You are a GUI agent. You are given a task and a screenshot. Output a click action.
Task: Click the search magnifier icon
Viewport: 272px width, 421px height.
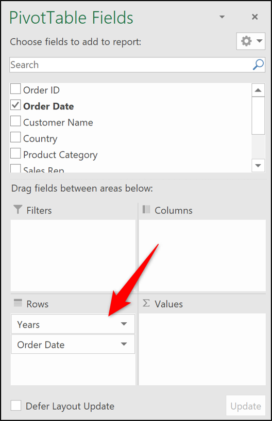click(x=258, y=65)
